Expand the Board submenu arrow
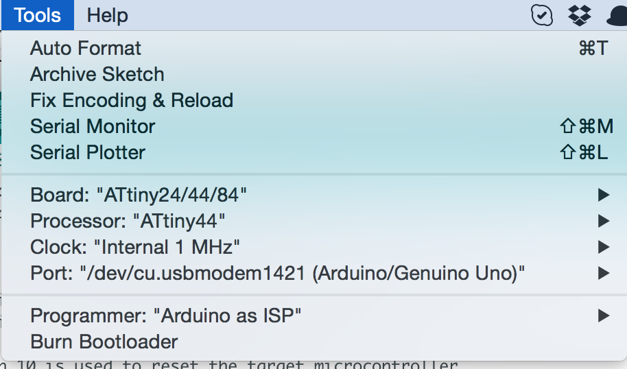This screenshot has width=627, height=369. 604,195
